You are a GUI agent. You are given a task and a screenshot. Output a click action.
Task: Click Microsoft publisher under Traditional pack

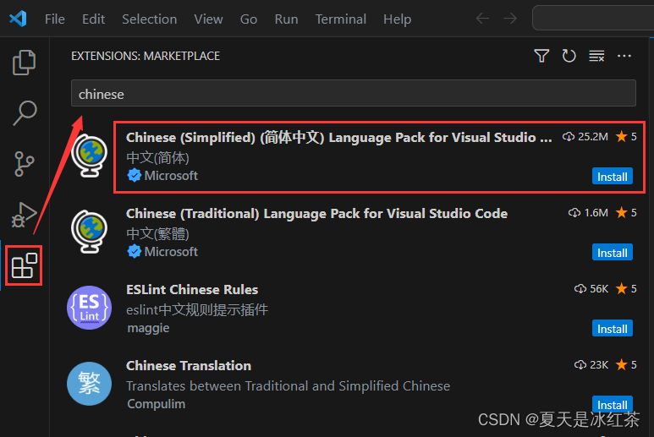pos(171,252)
